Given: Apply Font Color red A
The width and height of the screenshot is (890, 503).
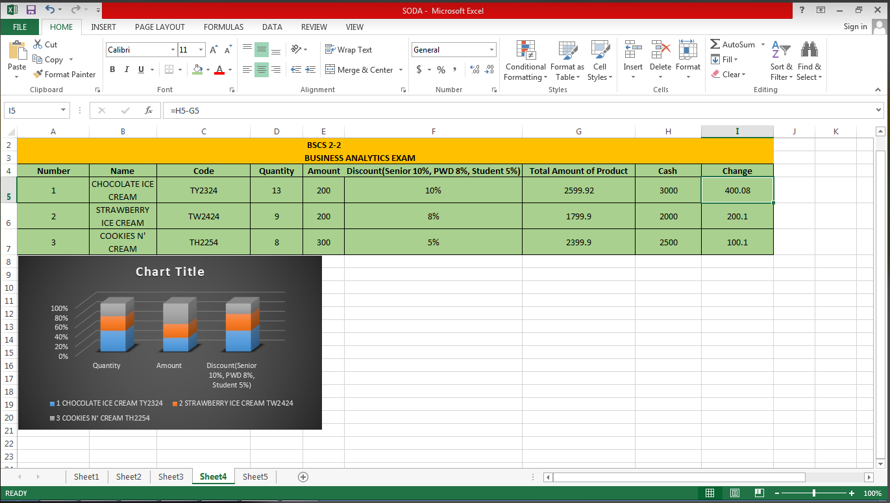Looking at the screenshot, I should click(x=219, y=69).
